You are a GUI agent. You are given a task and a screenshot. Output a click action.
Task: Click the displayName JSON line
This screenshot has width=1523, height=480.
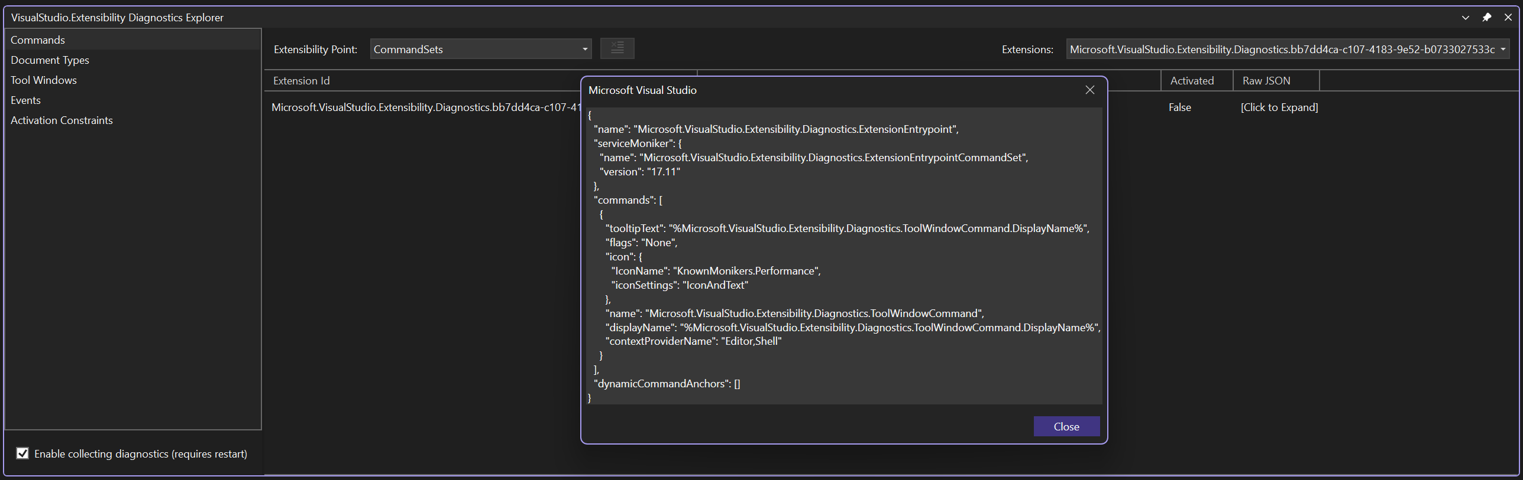tap(853, 327)
